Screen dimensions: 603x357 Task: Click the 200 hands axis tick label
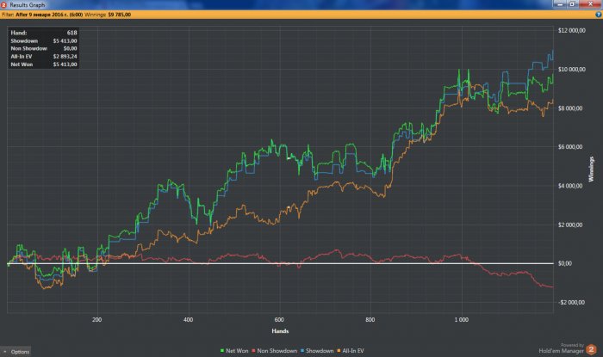coord(96,320)
